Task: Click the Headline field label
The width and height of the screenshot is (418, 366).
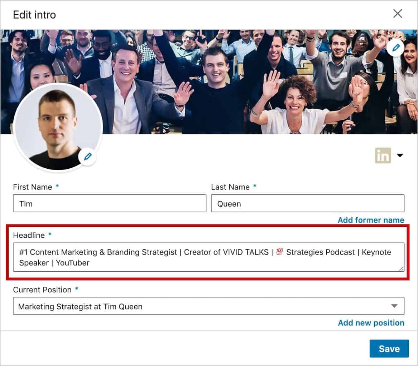Action: coord(29,235)
